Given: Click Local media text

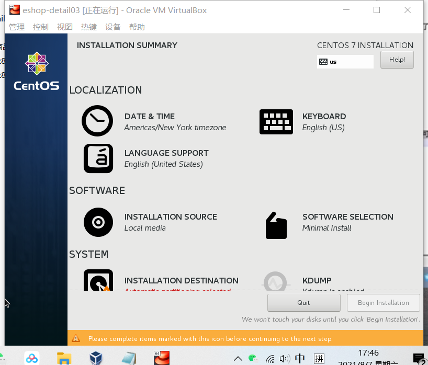Looking at the screenshot, I should coord(145,228).
